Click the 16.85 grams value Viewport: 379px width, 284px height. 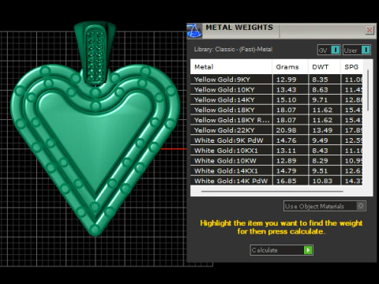(x=286, y=181)
